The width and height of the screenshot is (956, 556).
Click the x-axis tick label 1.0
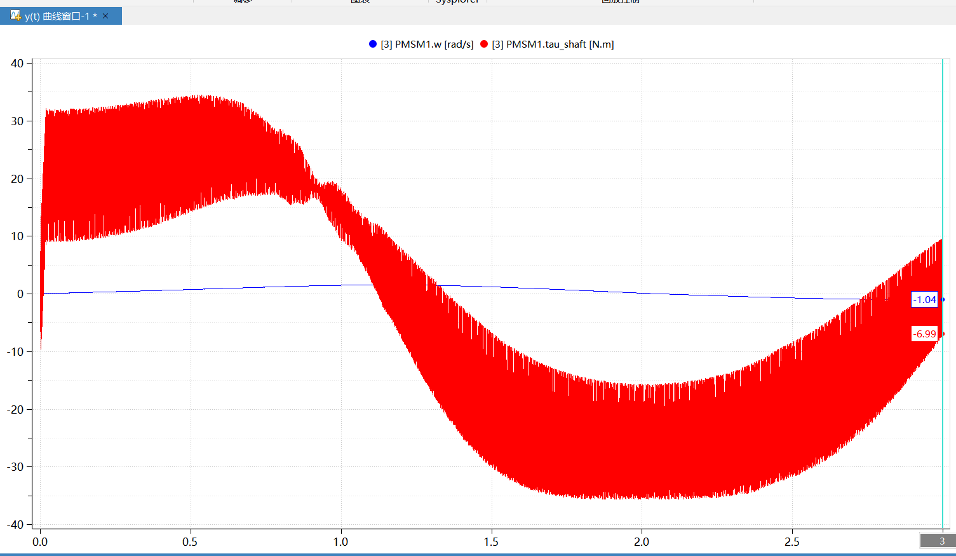[x=340, y=542]
